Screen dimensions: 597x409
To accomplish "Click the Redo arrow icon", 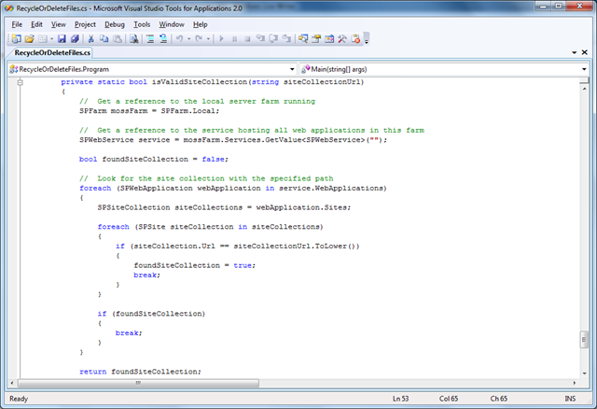I will tap(198, 39).
